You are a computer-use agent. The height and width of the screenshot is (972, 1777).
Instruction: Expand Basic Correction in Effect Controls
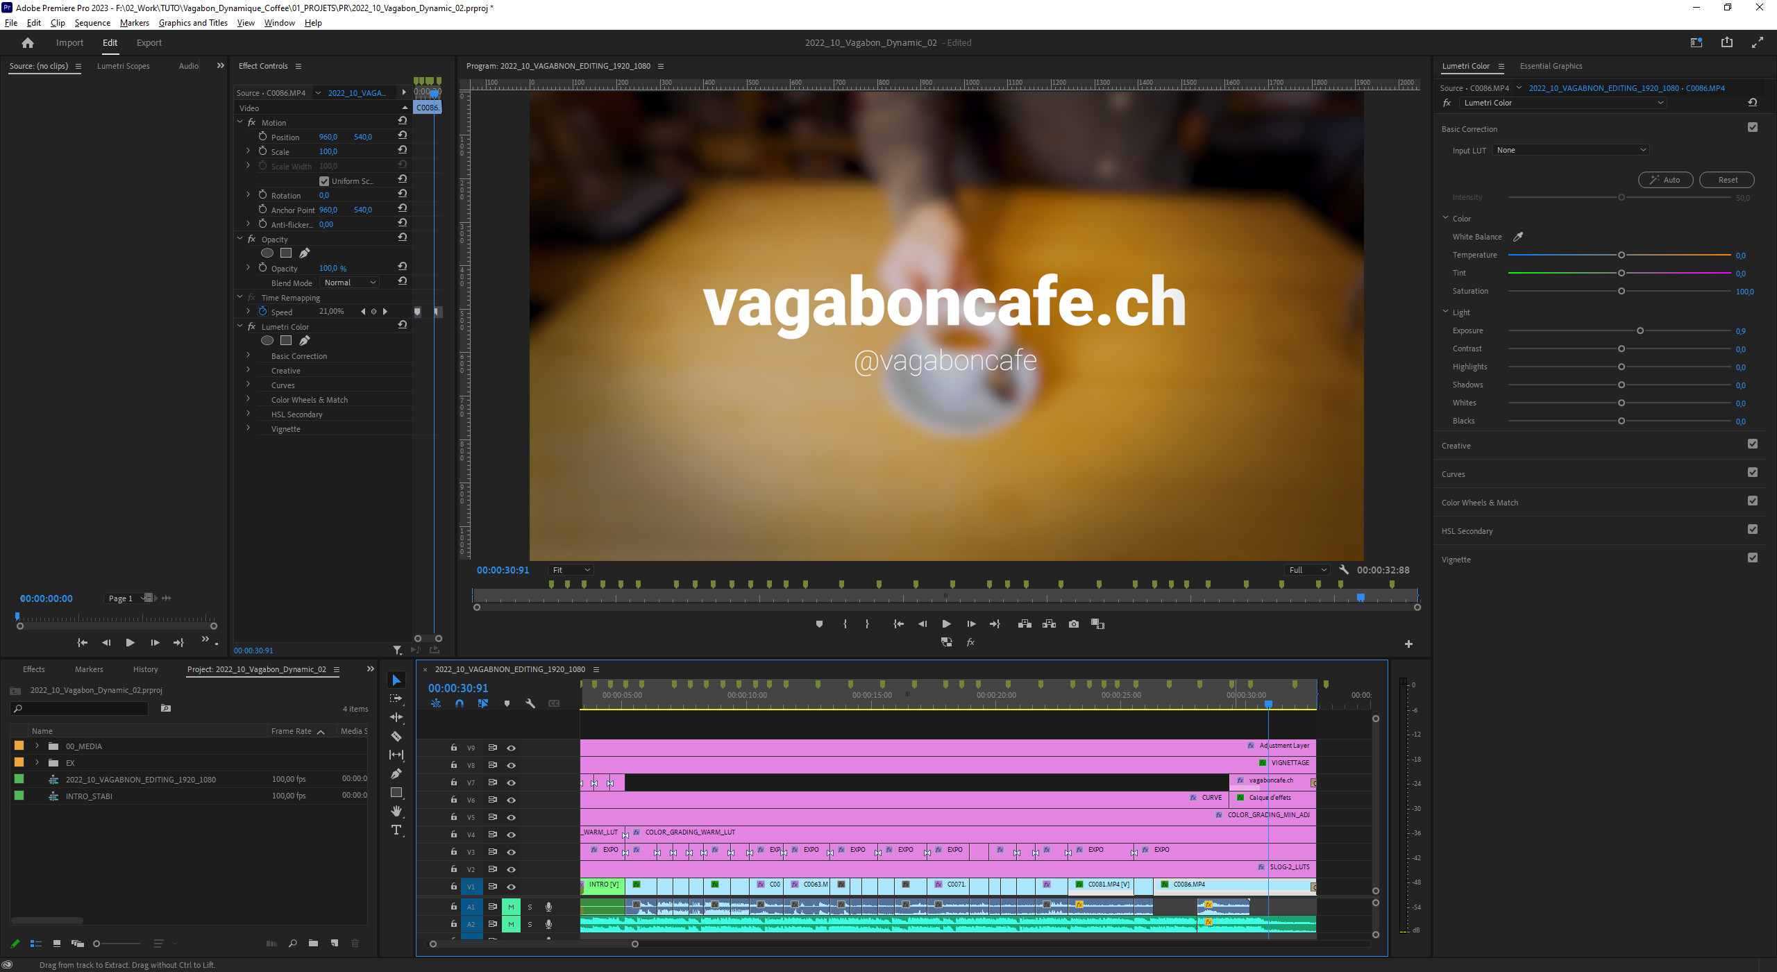pos(248,355)
